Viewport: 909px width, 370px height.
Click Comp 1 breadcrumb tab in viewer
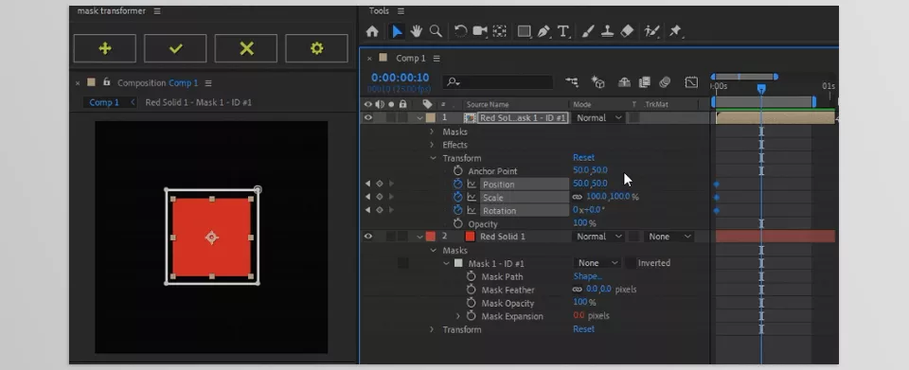click(x=104, y=102)
